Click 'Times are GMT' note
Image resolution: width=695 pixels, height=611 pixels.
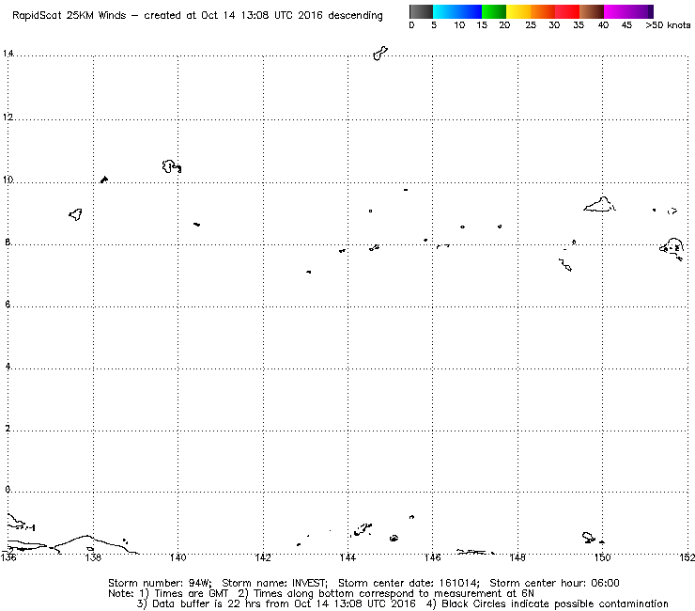(x=191, y=594)
